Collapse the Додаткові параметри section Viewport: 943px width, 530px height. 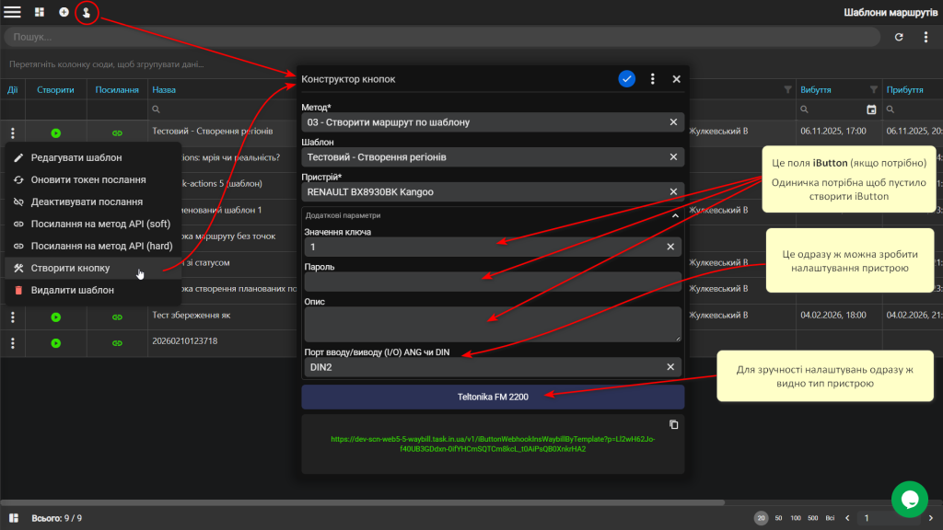coord(675,215)
